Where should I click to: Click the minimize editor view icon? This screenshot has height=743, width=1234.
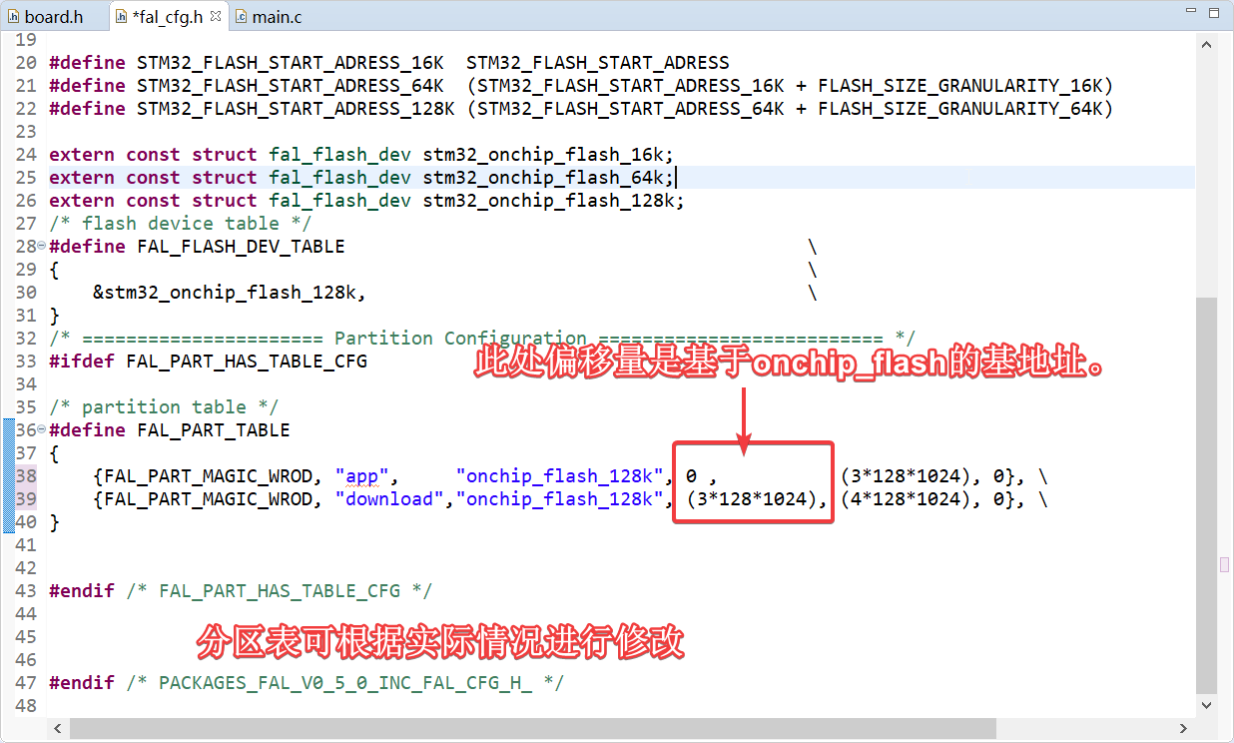pos(1191,10)
